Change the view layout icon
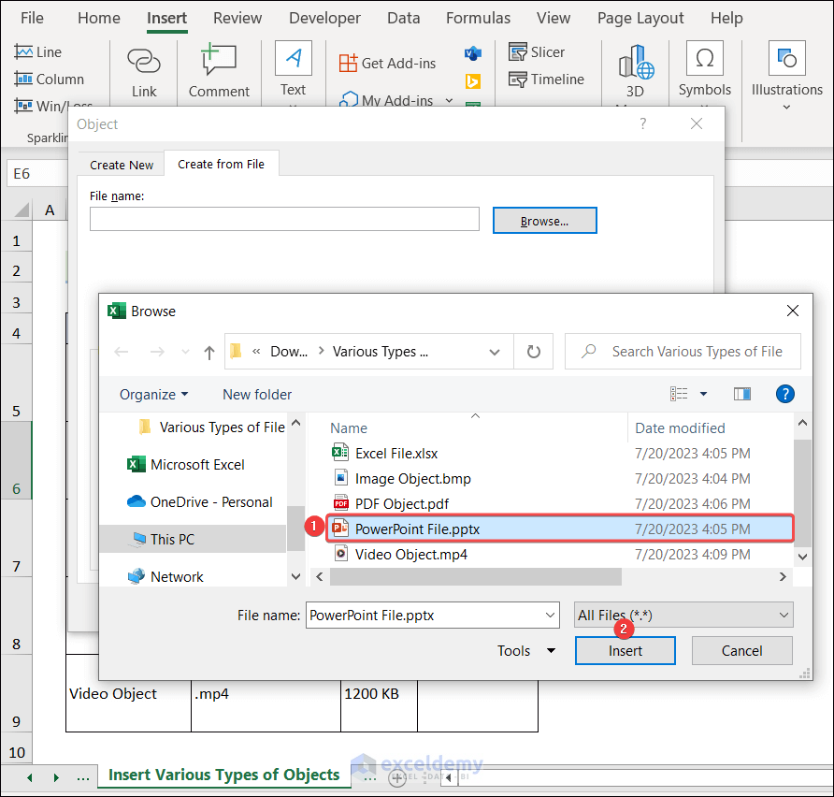This screenshot has width=834, height=797. [679, 394]
